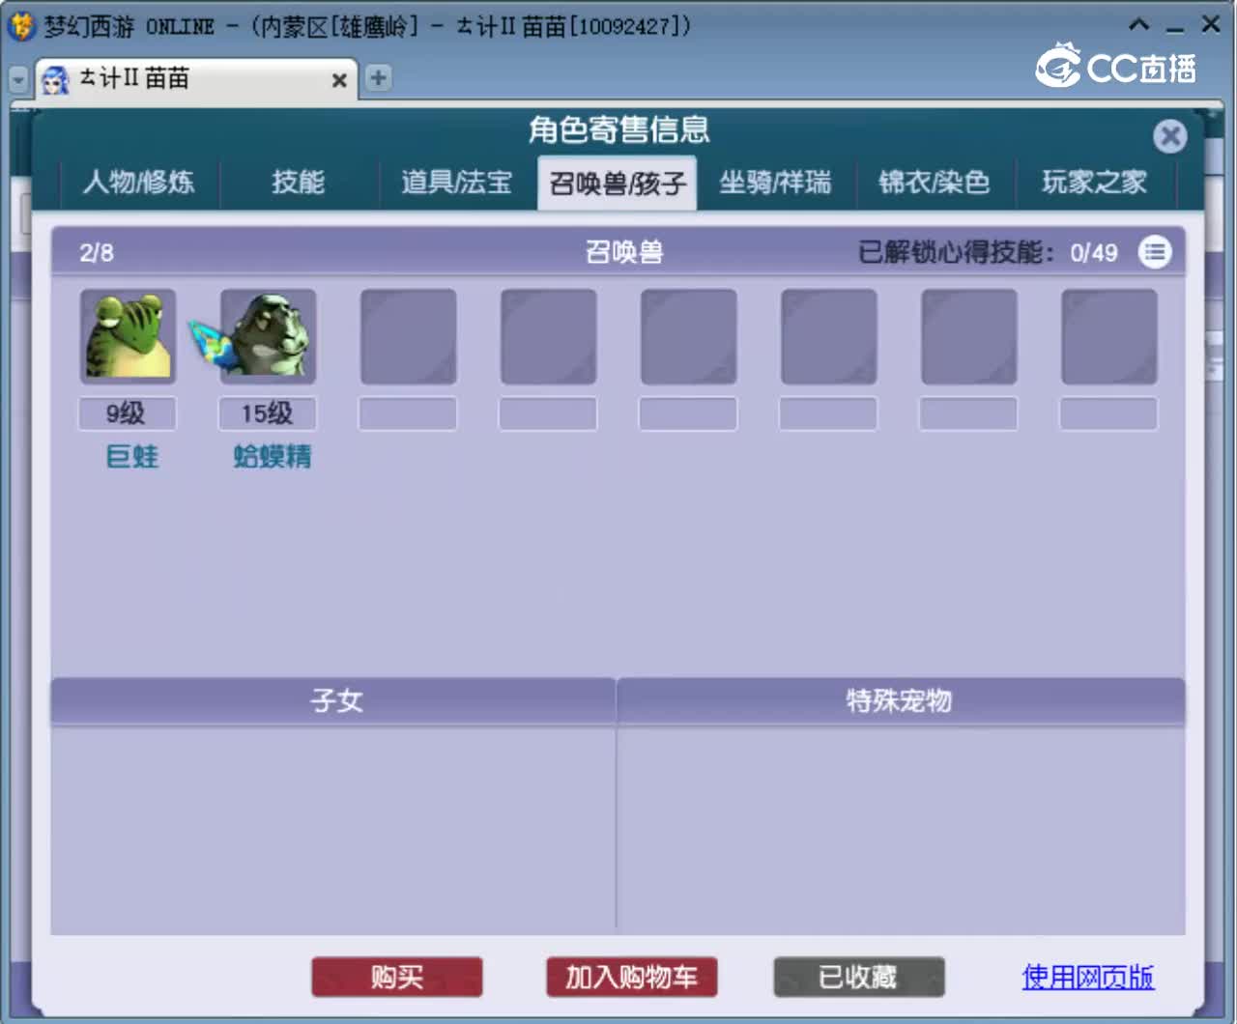The width and height of the screenshot is (1237, 1024).
Task: Select the 蛤蟆精 pet thumbnail
Action: coord(267,335)
